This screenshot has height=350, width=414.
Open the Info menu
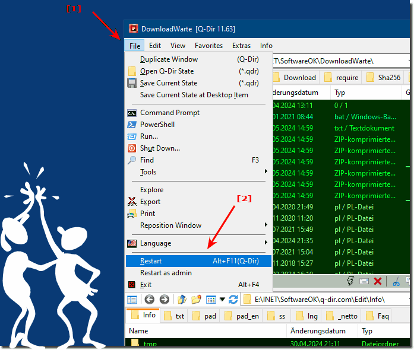pyautogui.click(x=266, y=46)
